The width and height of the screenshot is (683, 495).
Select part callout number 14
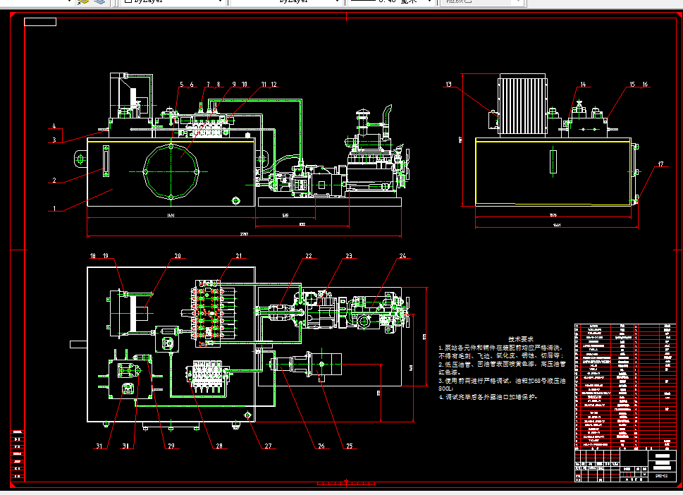pos(583,85)
